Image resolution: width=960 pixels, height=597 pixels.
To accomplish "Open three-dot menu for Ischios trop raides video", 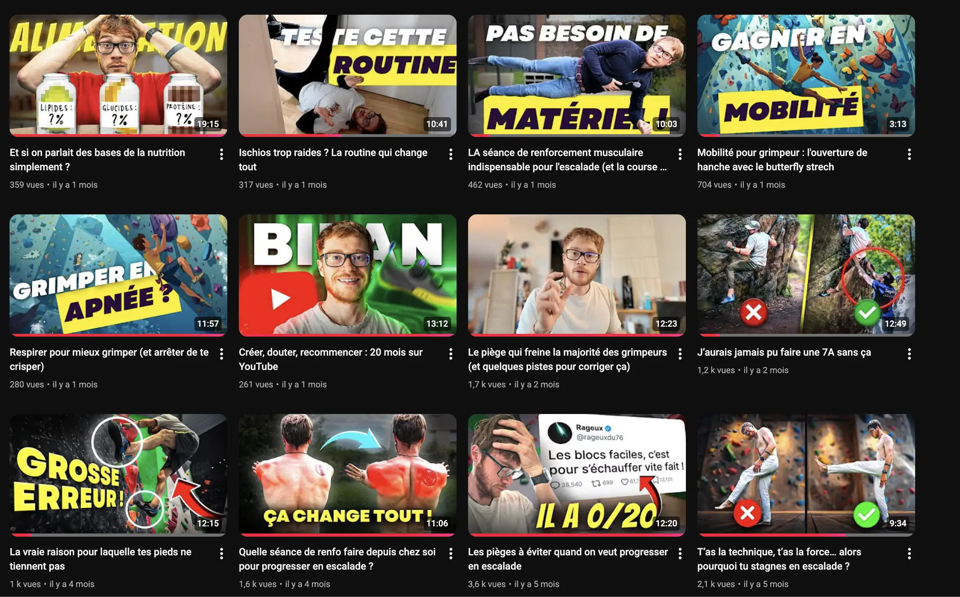I will (451, 154).
